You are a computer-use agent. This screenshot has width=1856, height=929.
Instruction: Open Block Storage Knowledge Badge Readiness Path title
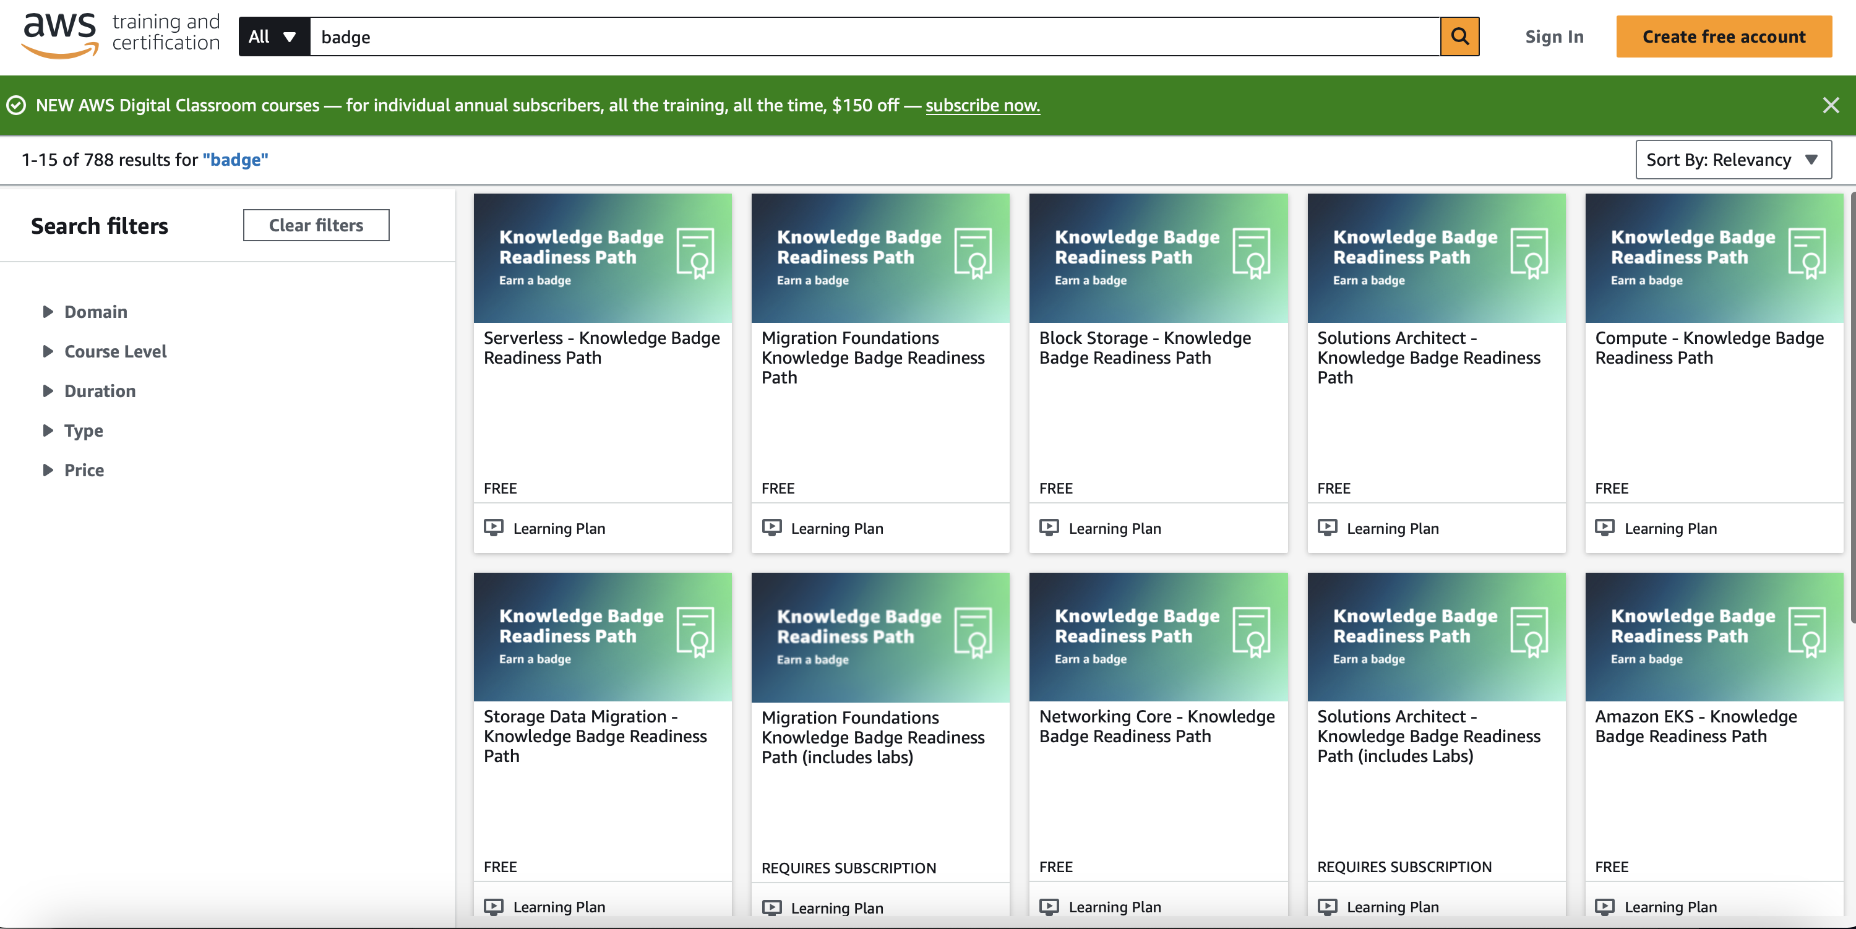(x=1145, y=348)
